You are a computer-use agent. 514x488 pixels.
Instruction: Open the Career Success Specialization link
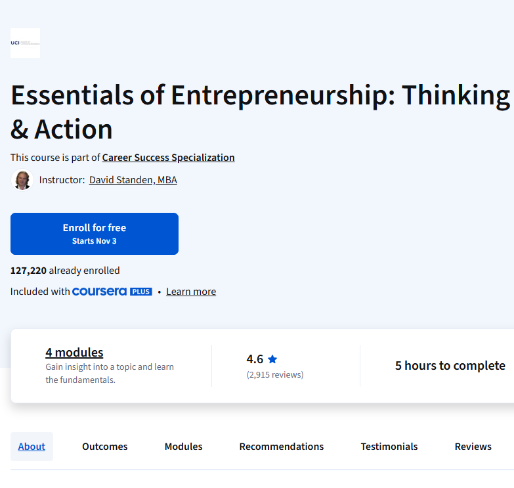pos(168,158)
